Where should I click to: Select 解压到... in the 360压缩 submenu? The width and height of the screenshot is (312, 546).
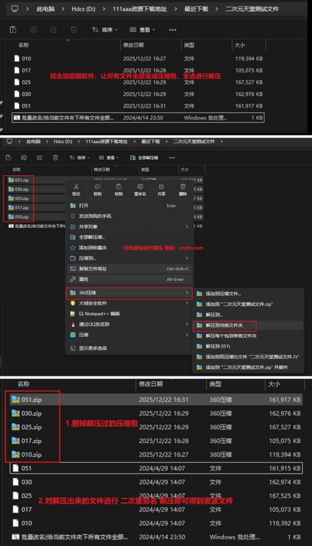(x=248, y=315)
